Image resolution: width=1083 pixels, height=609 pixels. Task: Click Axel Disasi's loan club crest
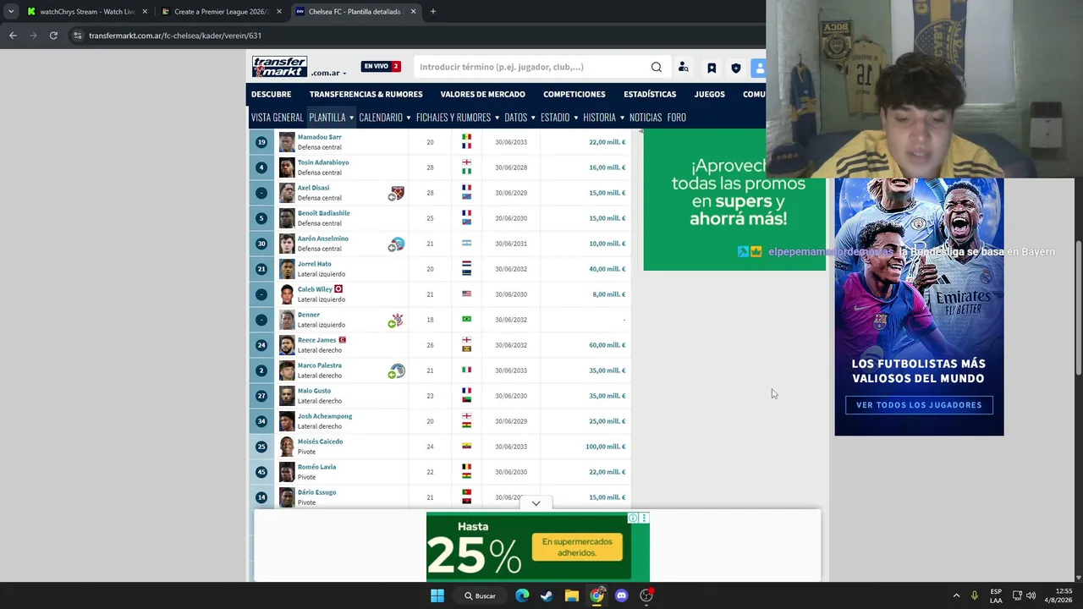click(x=397, y=193)
